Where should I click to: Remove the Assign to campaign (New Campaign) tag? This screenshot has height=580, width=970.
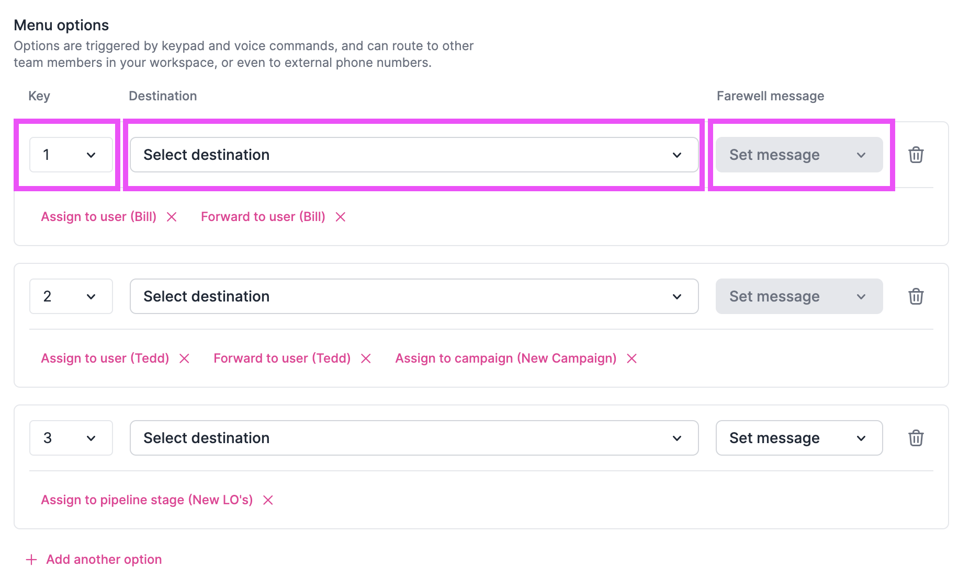(x=631, y=358)
